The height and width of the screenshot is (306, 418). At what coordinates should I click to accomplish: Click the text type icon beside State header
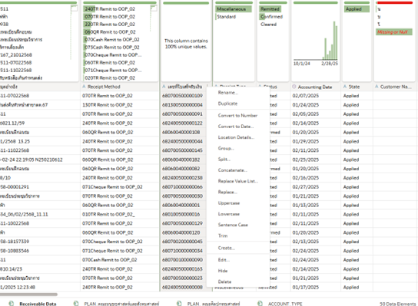pyautogui.click(x=345, y=87)
